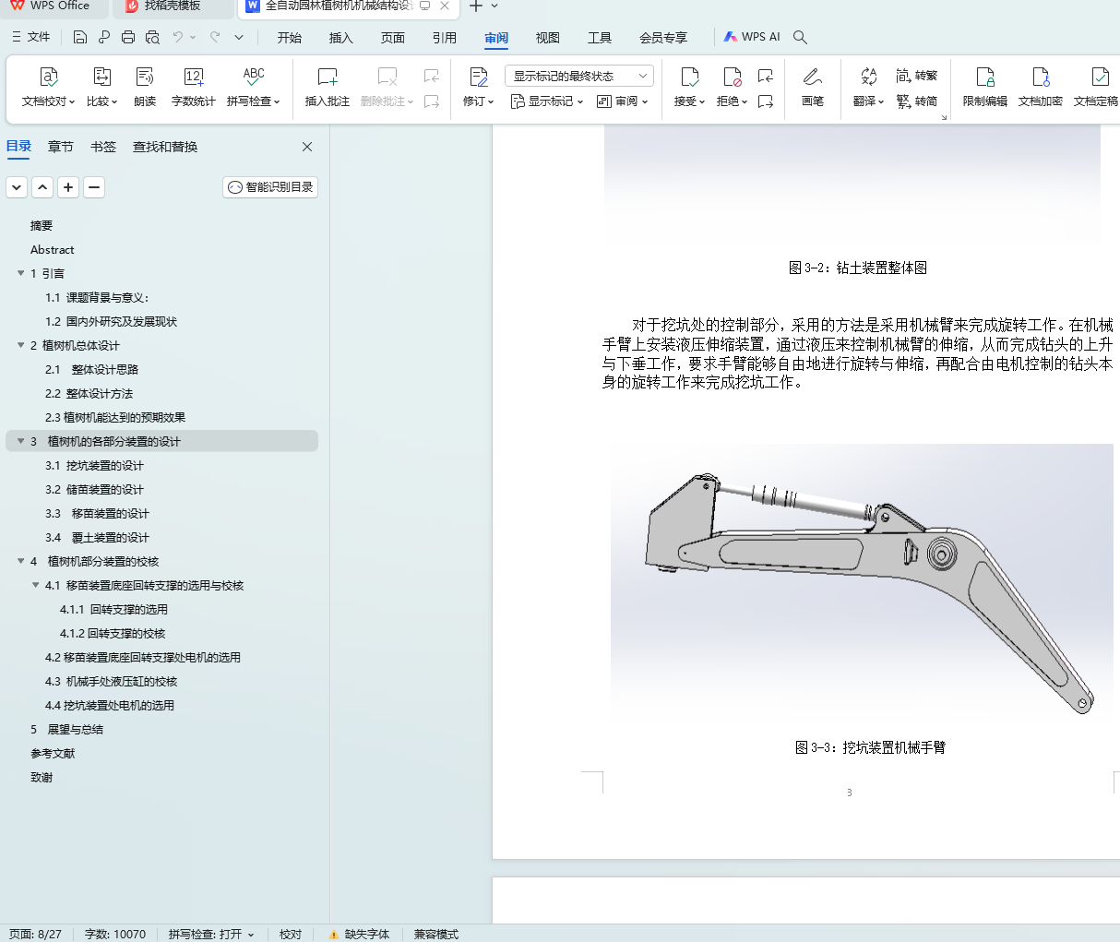
Task: Open the 审阅 pane dropdown in the ribbon
Action: pos(623,101)
